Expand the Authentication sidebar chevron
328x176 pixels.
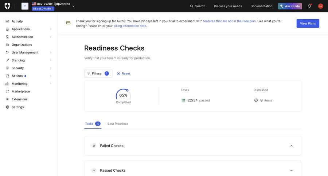pos(51,37)
